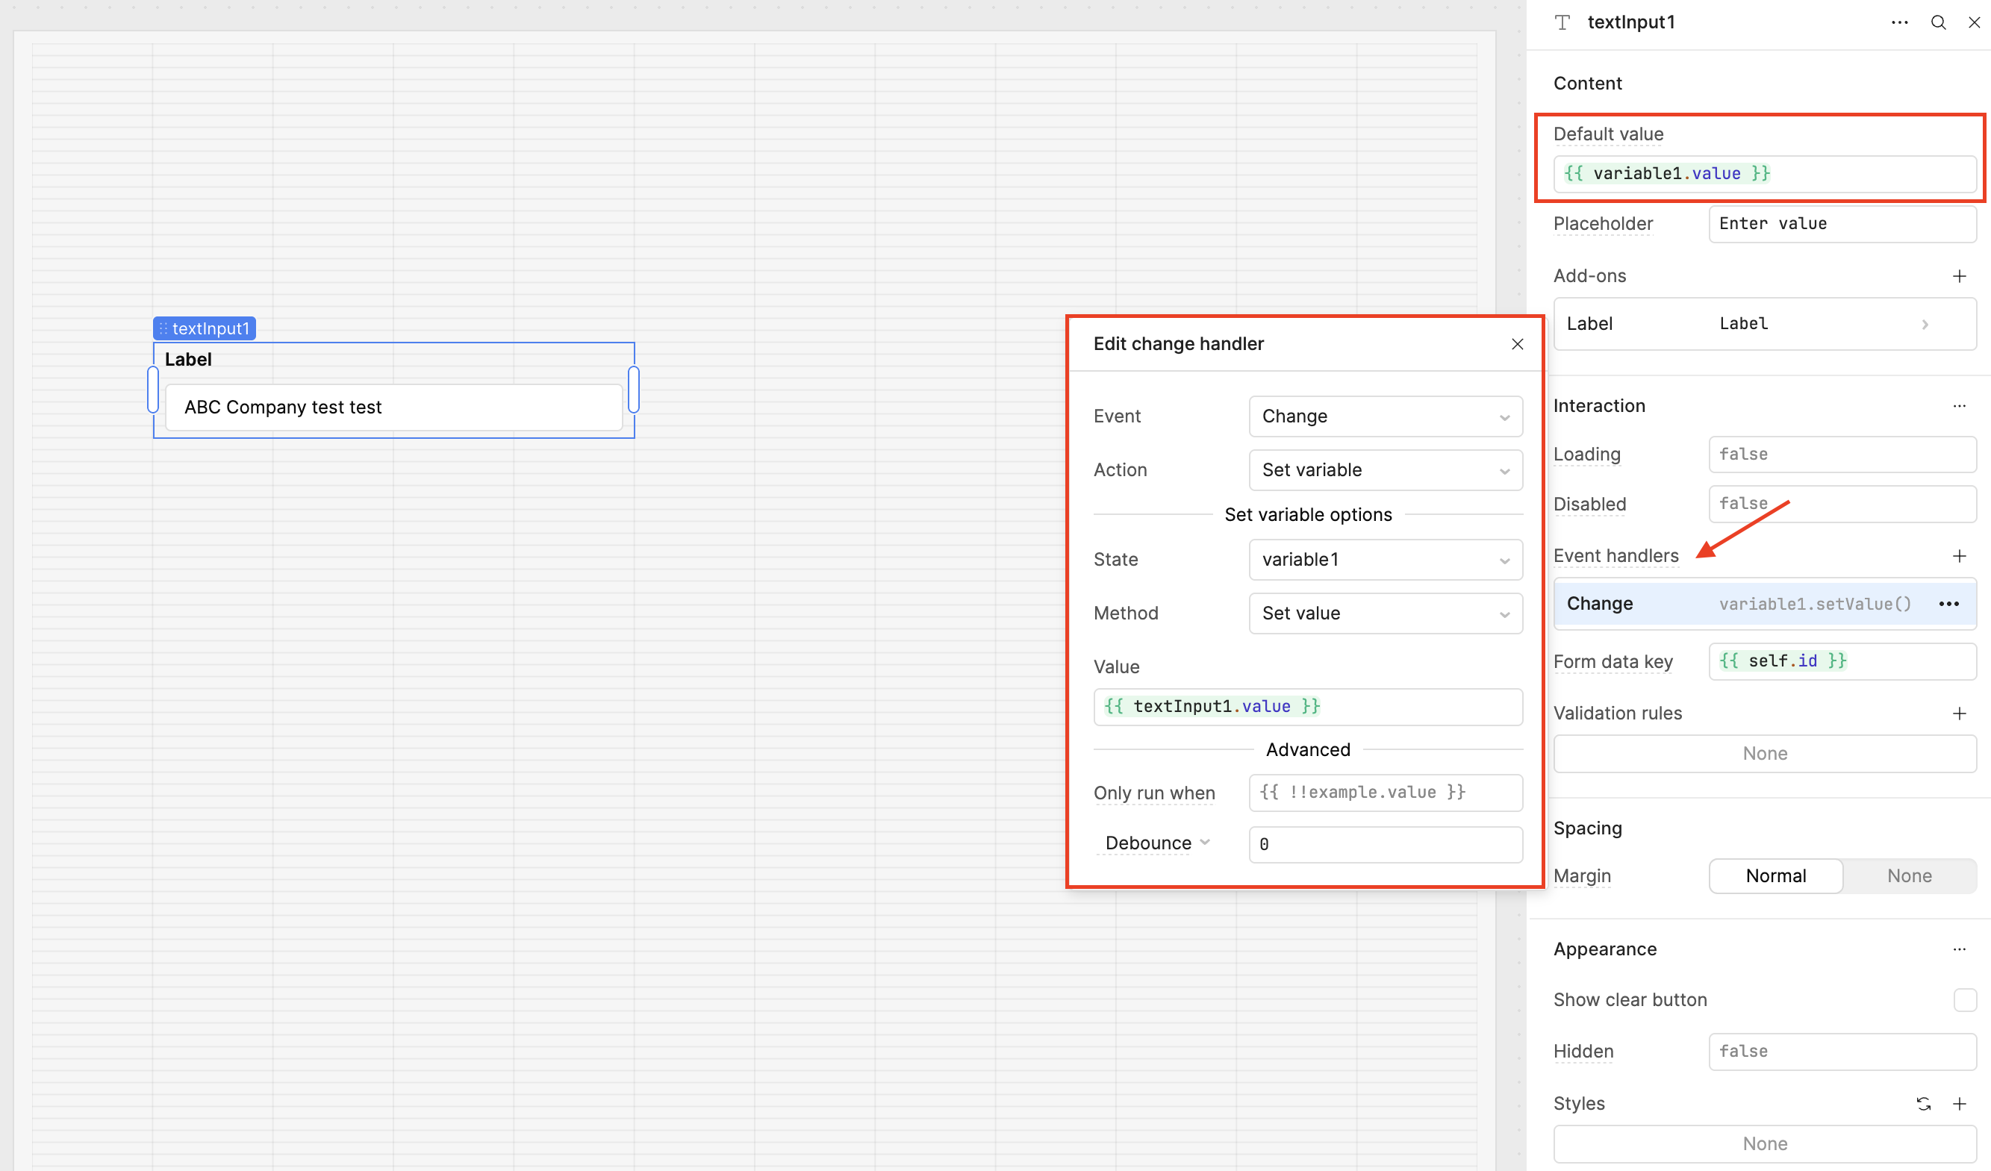Screen dimensions: 1991x1171
Task: Open the Label add-on row
Action: click(x=1763, y=324)
